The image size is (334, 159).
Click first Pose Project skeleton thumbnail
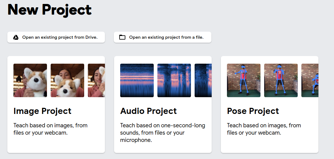tap(244, 80)
